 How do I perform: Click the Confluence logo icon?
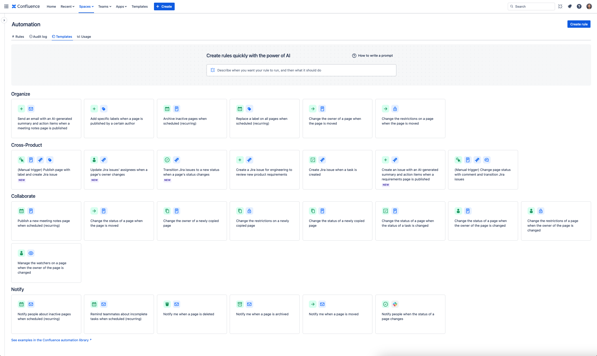pos(14,6)
